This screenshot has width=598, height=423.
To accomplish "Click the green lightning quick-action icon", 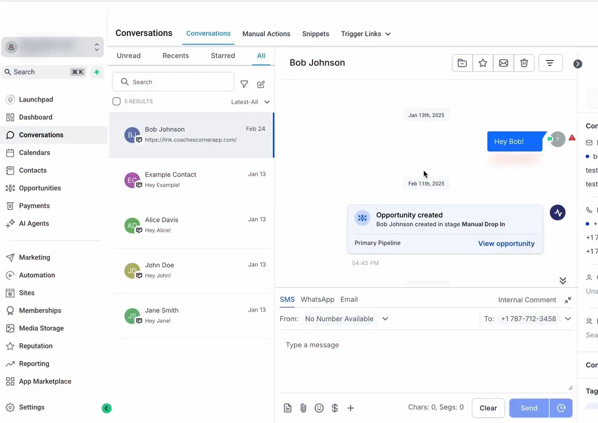I will click(97, 72).
